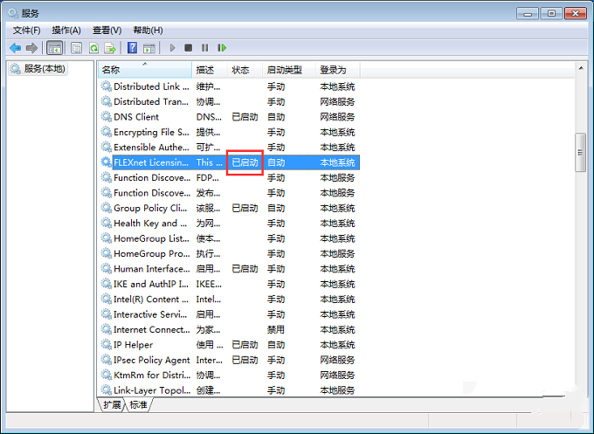Click gear icon beside Group Policy Client
Image resolution: width=594 pixels, height=434 pixels.
106,208
